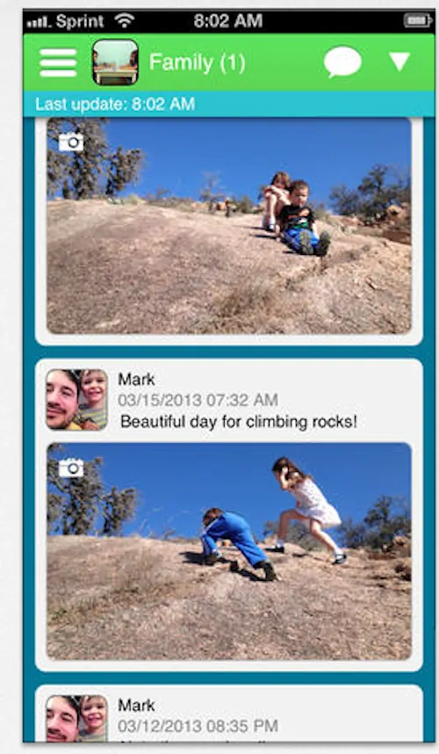Tap Mark's name on 03/12/2013 post

[x=136, y=706]
